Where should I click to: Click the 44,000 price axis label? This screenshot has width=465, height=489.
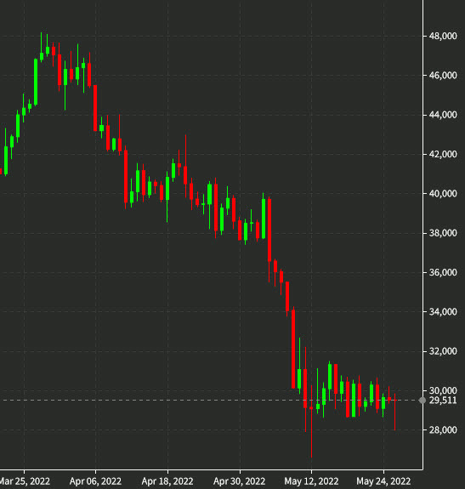point(443,115)
